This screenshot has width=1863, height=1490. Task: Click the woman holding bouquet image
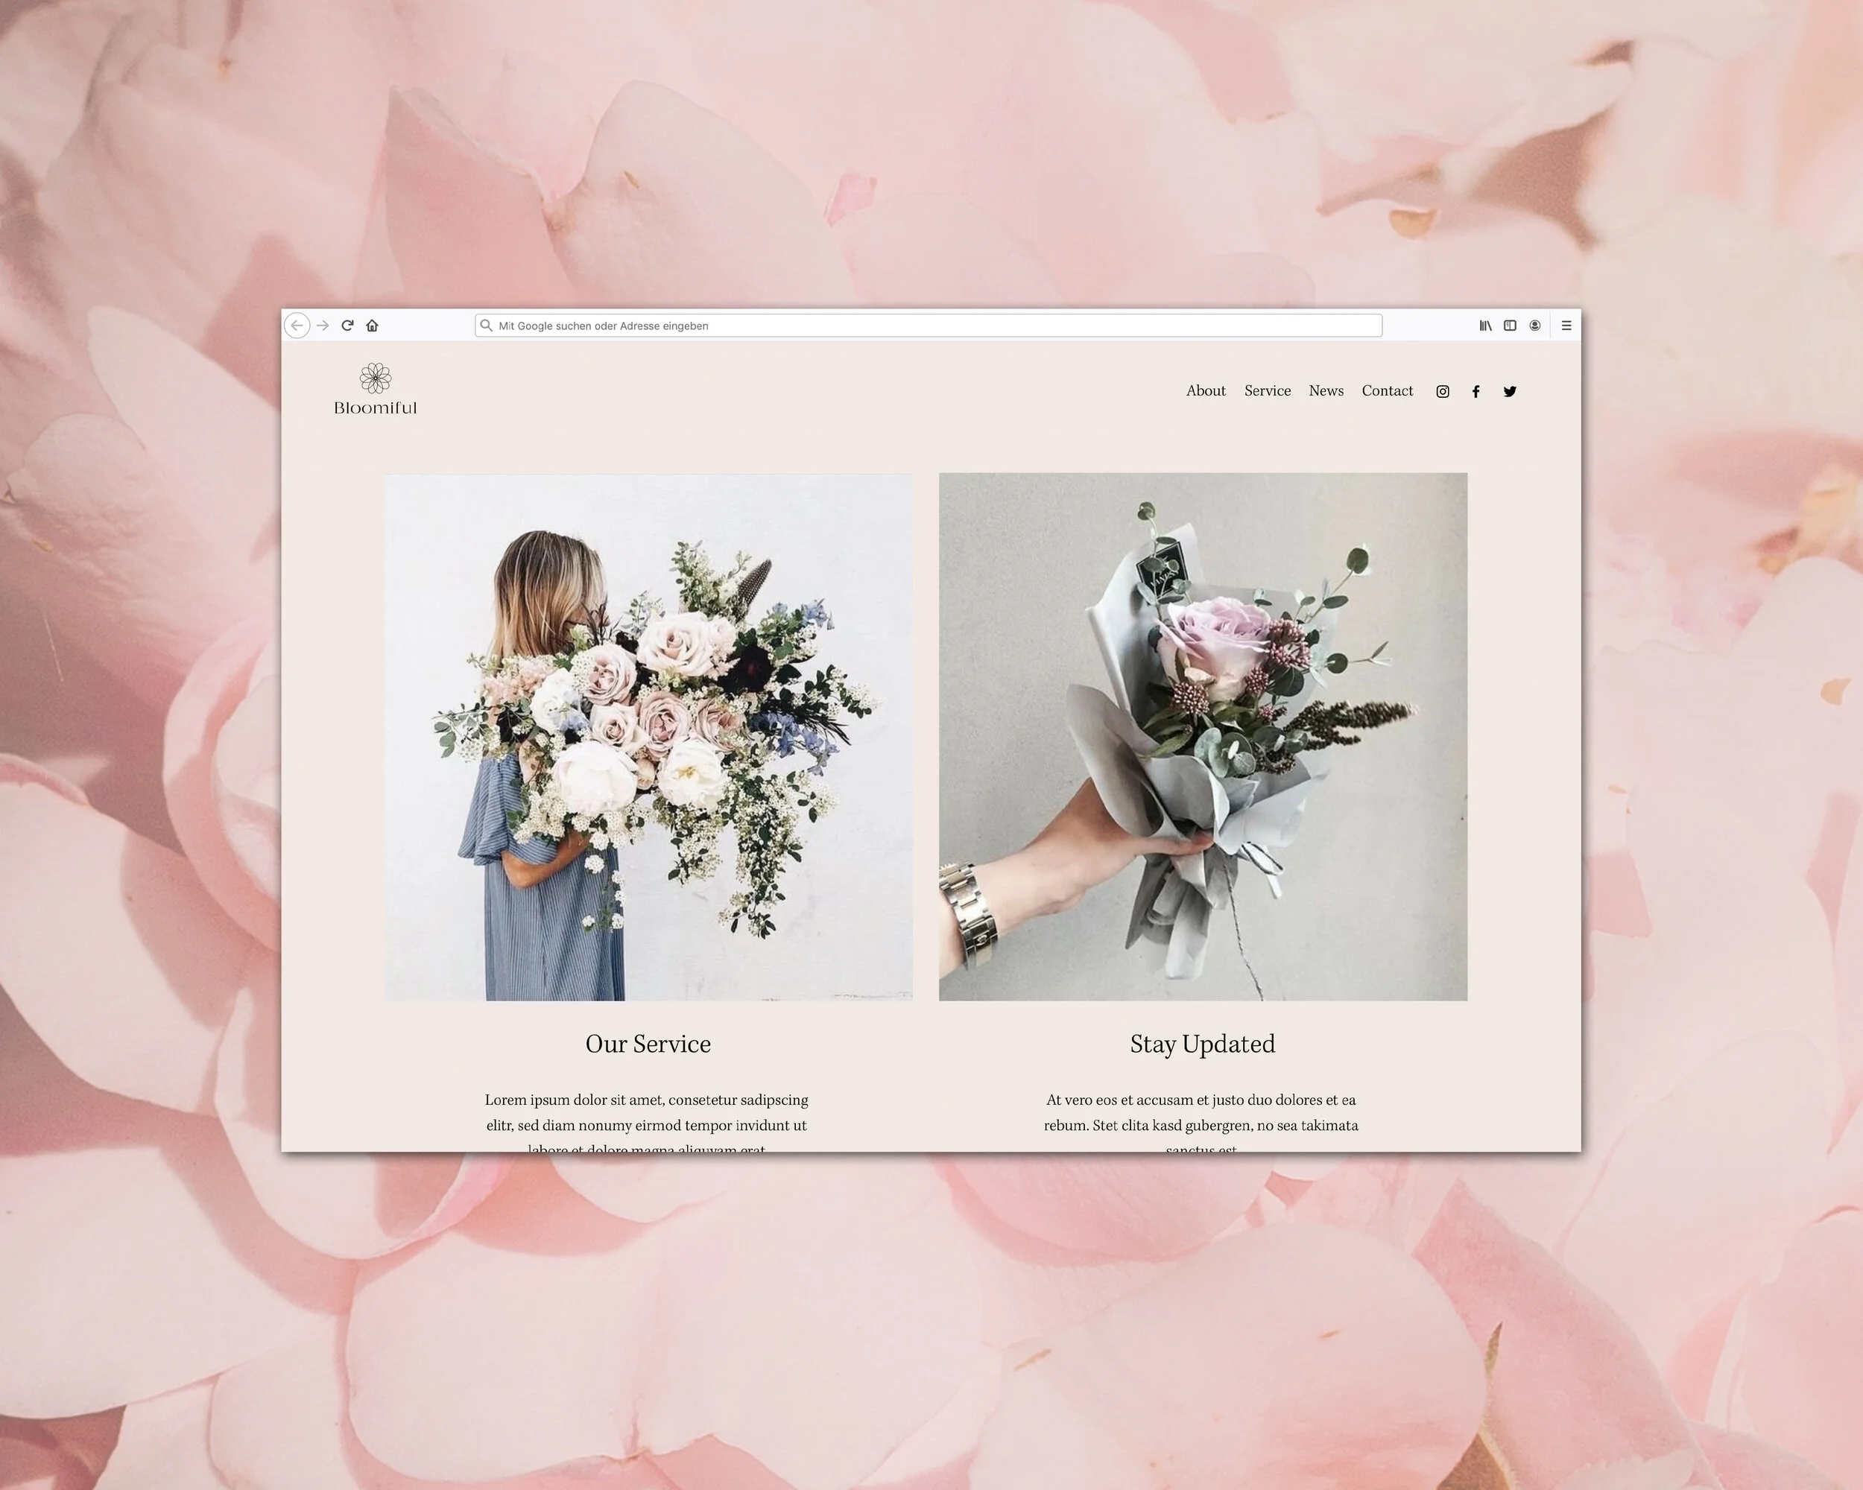click(648, 737)
